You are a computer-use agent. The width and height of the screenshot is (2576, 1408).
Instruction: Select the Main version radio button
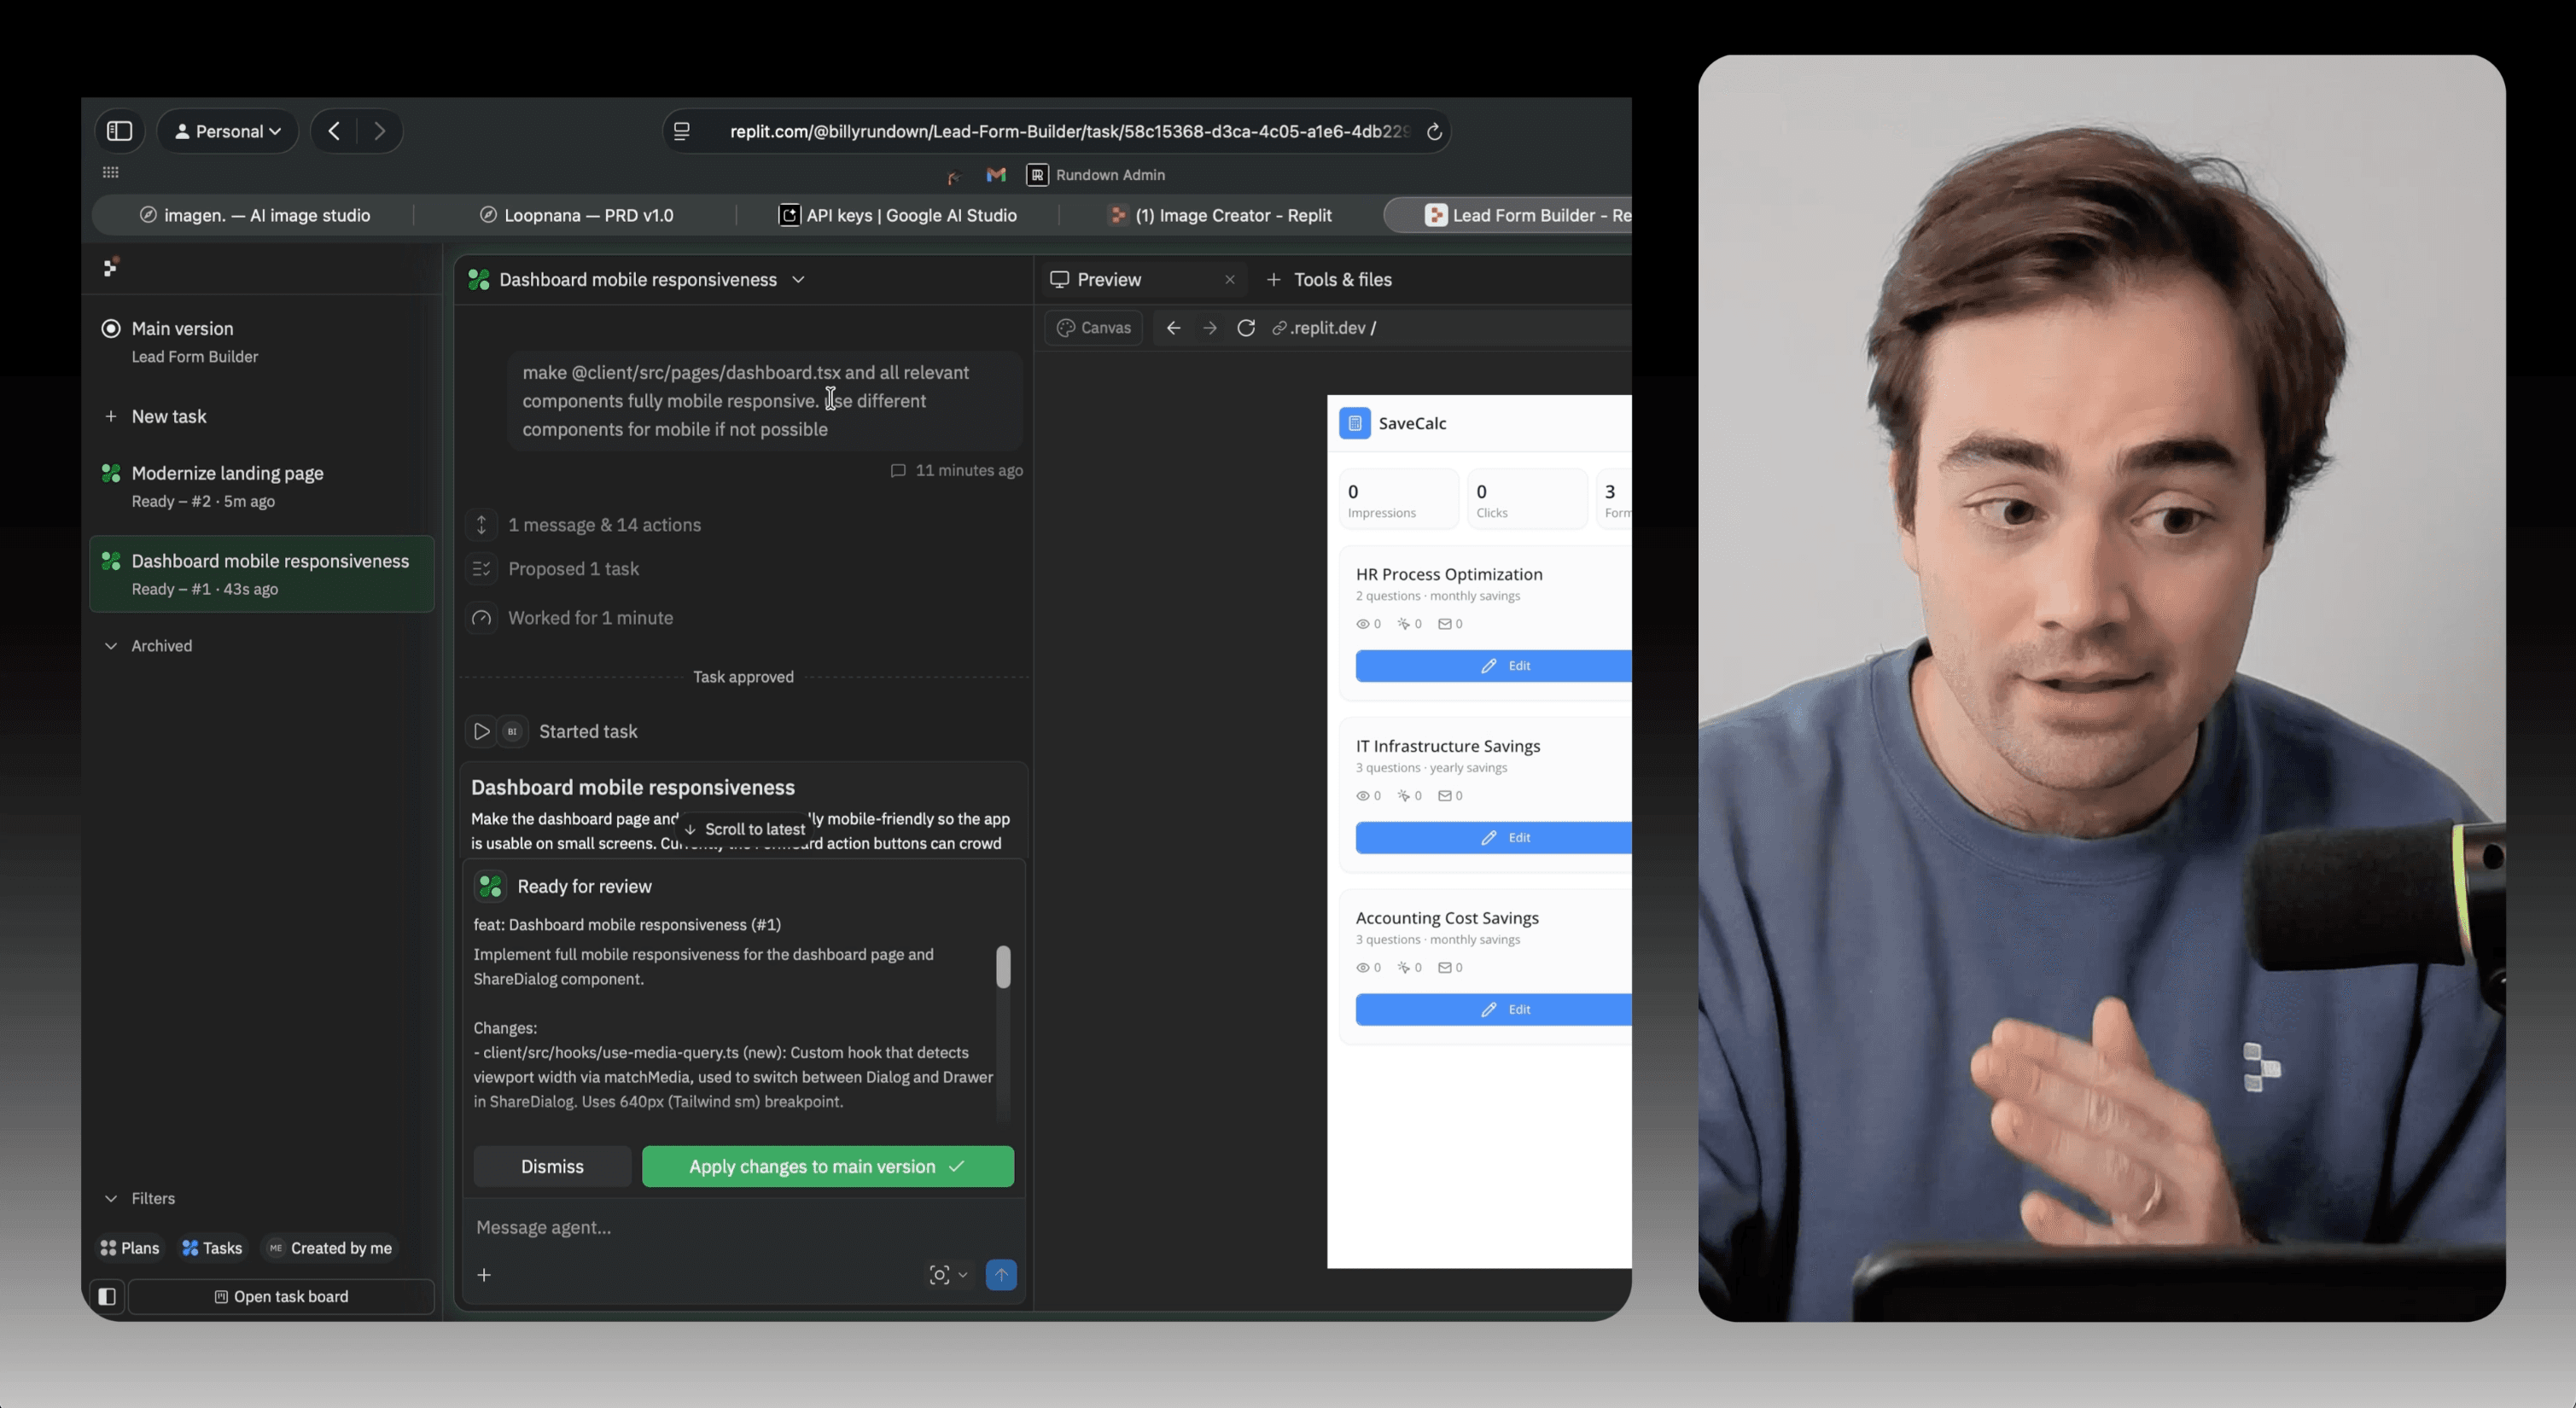point(111,327)
